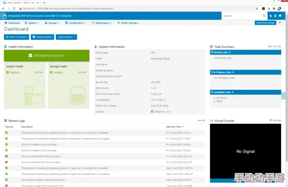This screenshot has width=288, height=187.
Task: Click the Virtual Console heading icon
Action: [211, 121]
